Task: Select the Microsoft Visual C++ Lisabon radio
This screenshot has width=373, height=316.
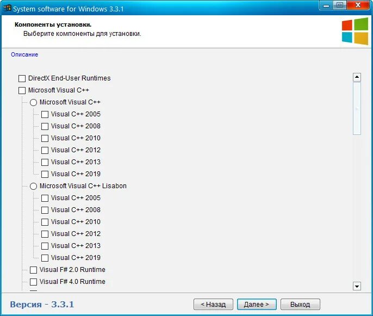Action: click(33, 186)
